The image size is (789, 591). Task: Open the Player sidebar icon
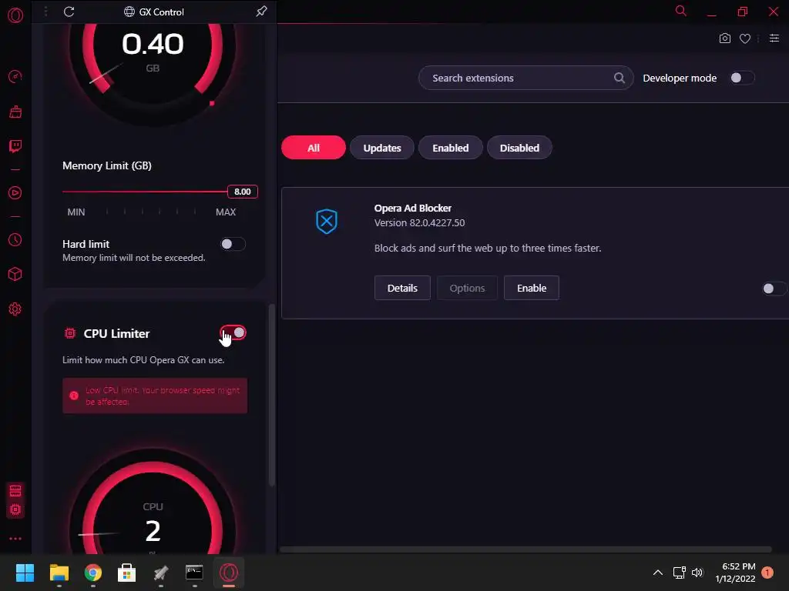tap(15, 193)
